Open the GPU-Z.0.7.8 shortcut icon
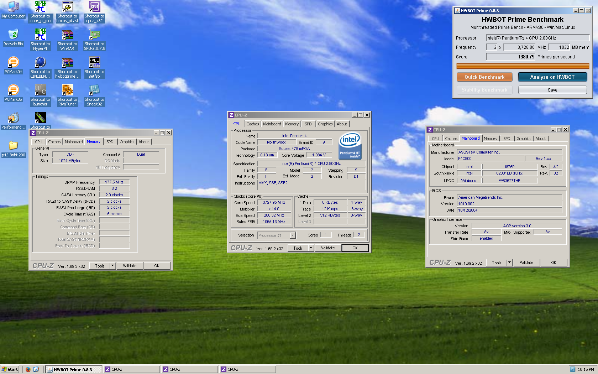The image size is (598, 374). pos(94,40)
